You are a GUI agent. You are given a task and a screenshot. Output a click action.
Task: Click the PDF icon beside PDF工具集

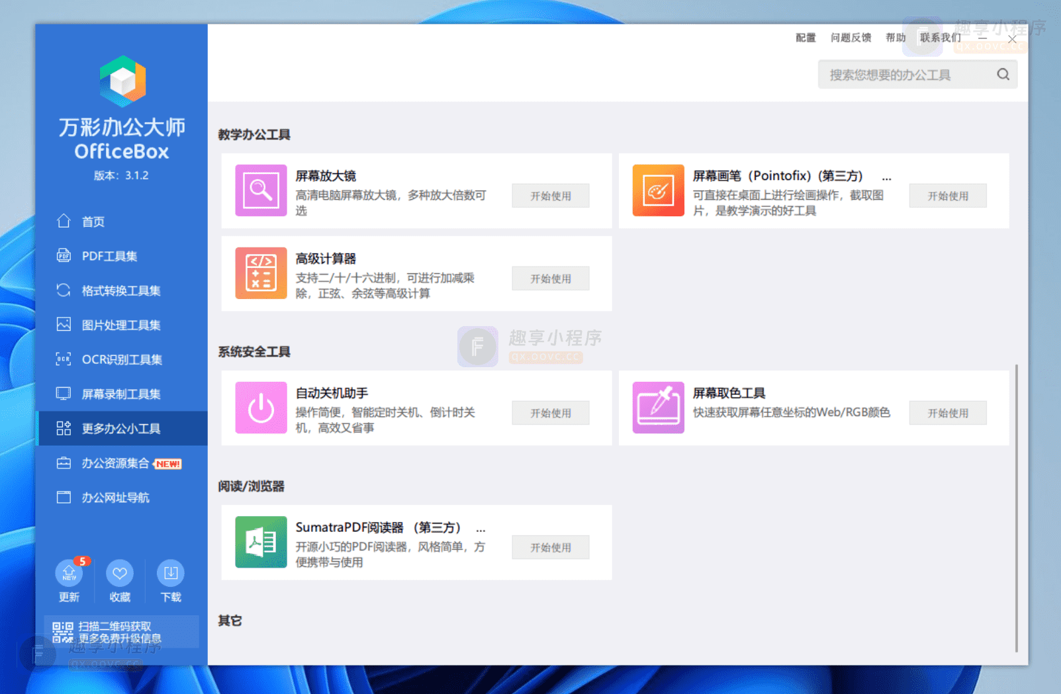(64, 255)
